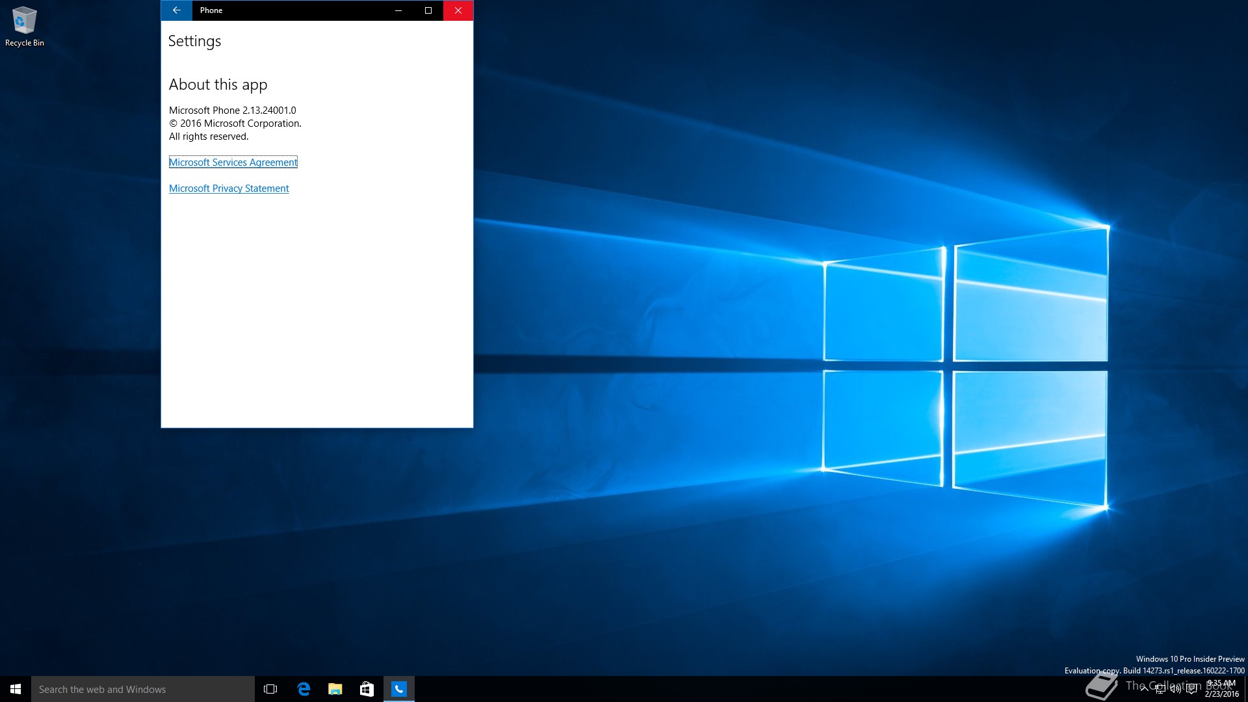Select the Phone app taskbar button

(x=398, y=689)
